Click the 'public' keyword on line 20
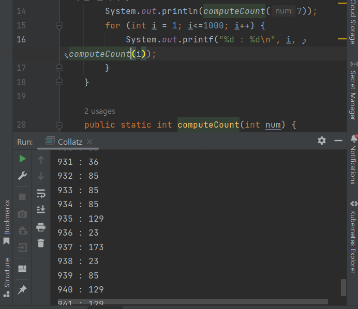Image resolution: width=358 pixels, height=309 pixels. click(x=99, y=125)
